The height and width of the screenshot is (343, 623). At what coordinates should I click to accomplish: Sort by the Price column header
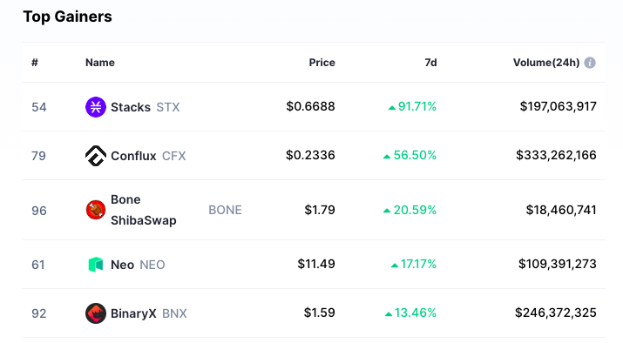pos(322,63)
